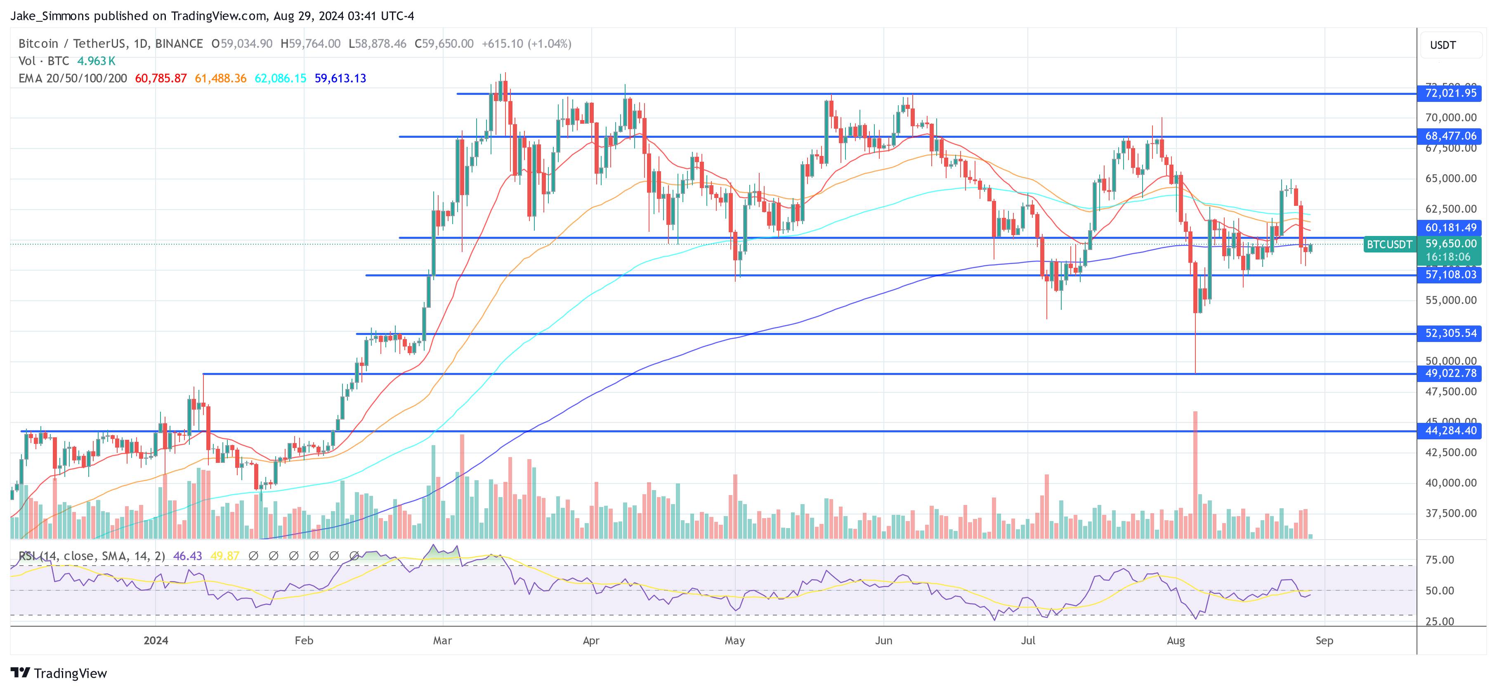This screenshot has width=1497, height=691.
Task: Click the high value H59,764.00
Action: click(x=310, y=44)
